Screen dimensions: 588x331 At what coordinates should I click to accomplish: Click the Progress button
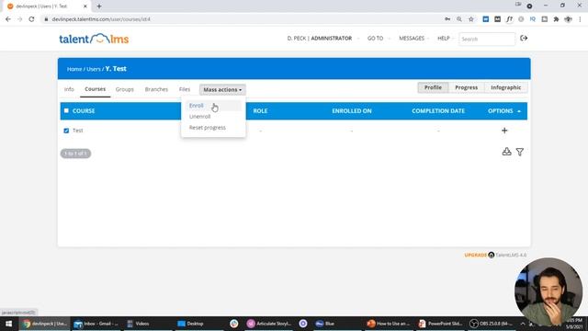pos(467,87)
